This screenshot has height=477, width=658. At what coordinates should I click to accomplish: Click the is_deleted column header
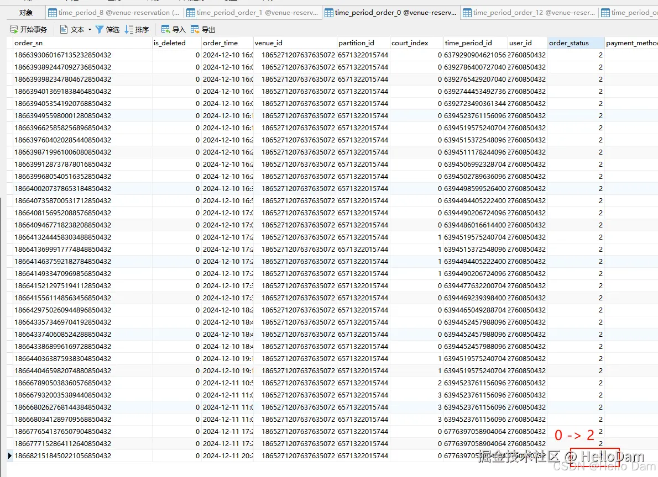click(177, 43)
